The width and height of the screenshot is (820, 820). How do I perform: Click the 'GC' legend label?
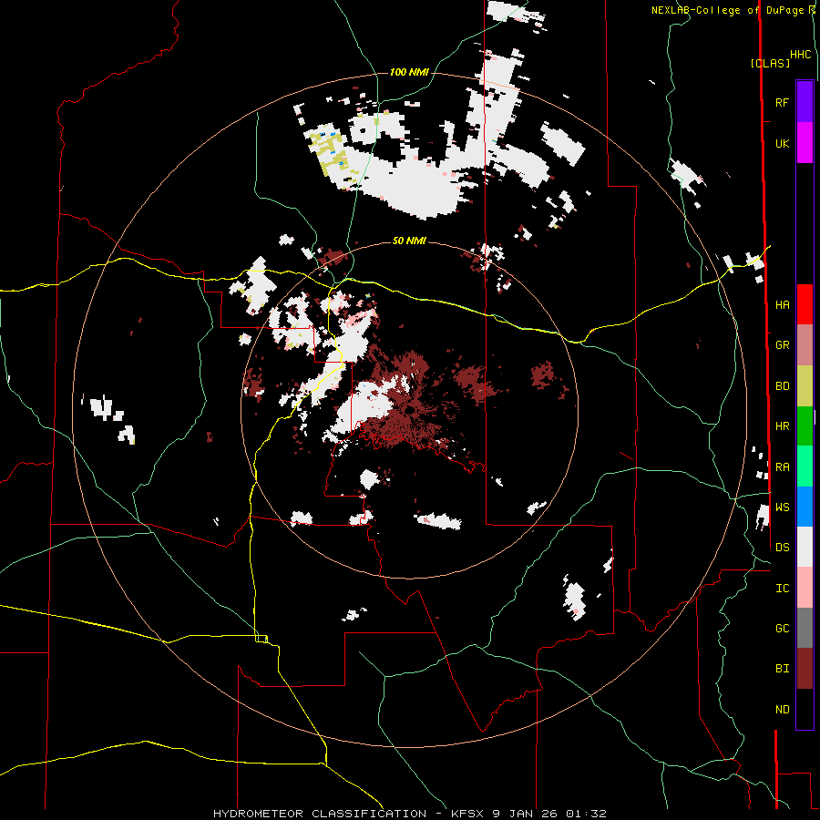pyautogui.click(x=782, y=628)
